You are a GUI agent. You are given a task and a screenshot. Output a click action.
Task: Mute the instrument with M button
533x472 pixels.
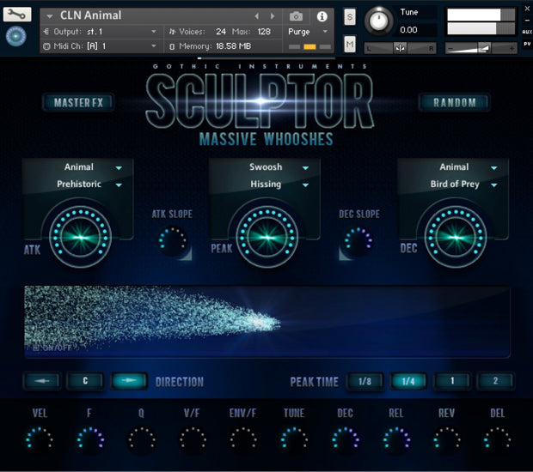click(x=350, y=44)
